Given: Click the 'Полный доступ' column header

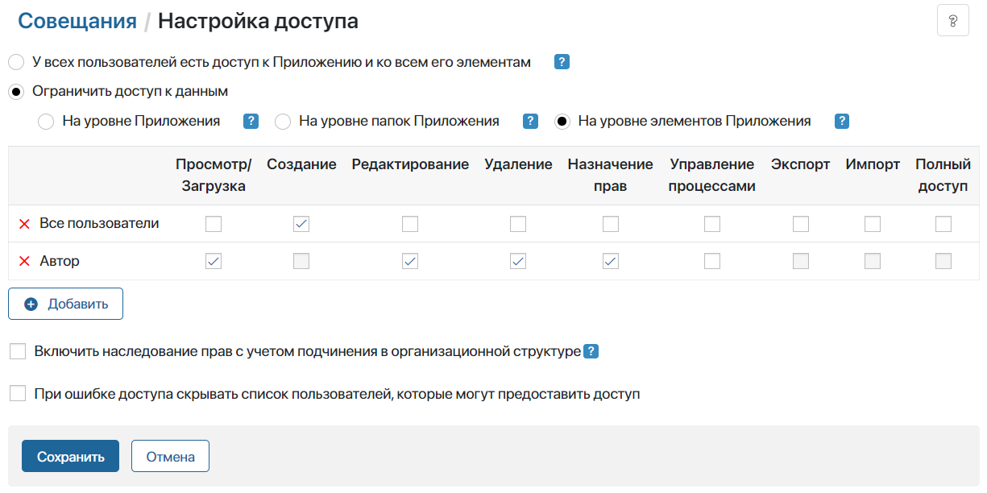Looking at the screenshot, I should point(943,175).
